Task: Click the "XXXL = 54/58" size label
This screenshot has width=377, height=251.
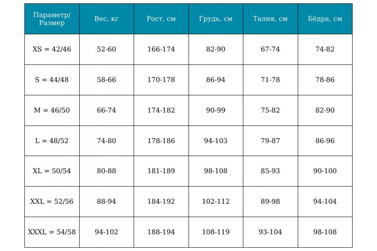Action: pyautogui.click(x=52, y=232)
